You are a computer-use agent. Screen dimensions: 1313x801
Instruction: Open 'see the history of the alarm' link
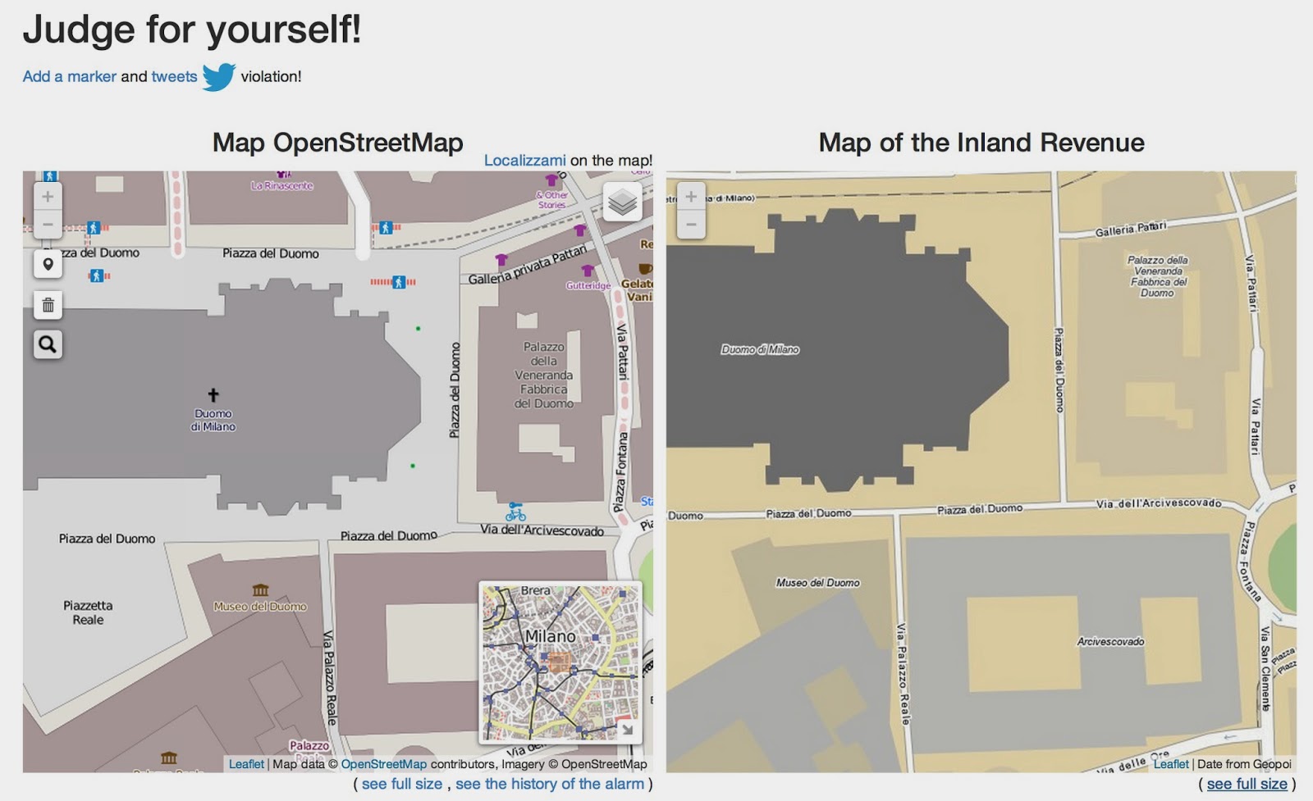click(550, 784)
